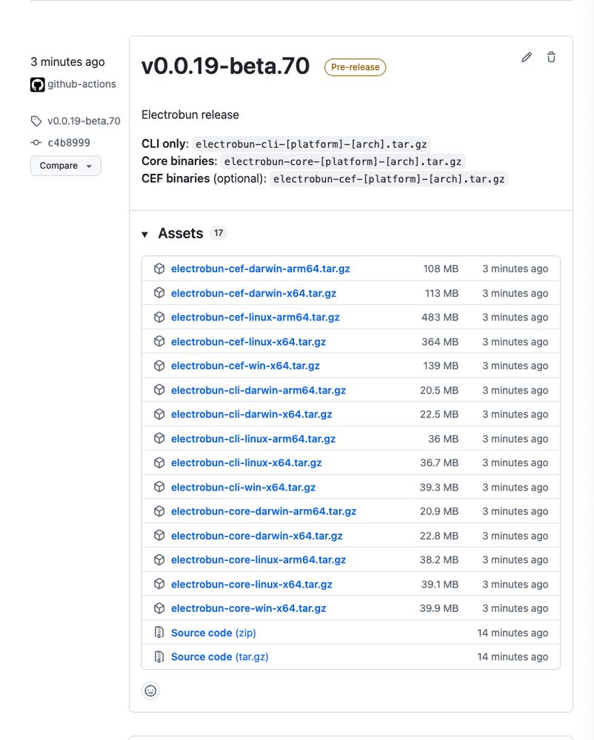Download Source code (zip)
The image size is (594, 740).
pos(213,633)
